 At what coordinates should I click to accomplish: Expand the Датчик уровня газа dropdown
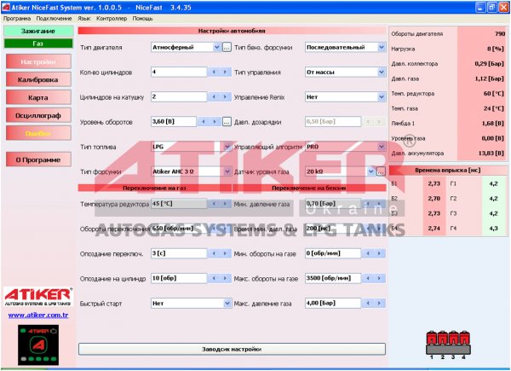(370, 171)
